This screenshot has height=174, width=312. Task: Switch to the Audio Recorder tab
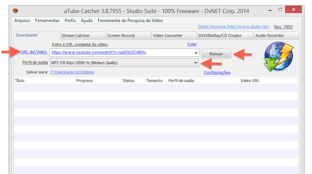tap(277, 36)
